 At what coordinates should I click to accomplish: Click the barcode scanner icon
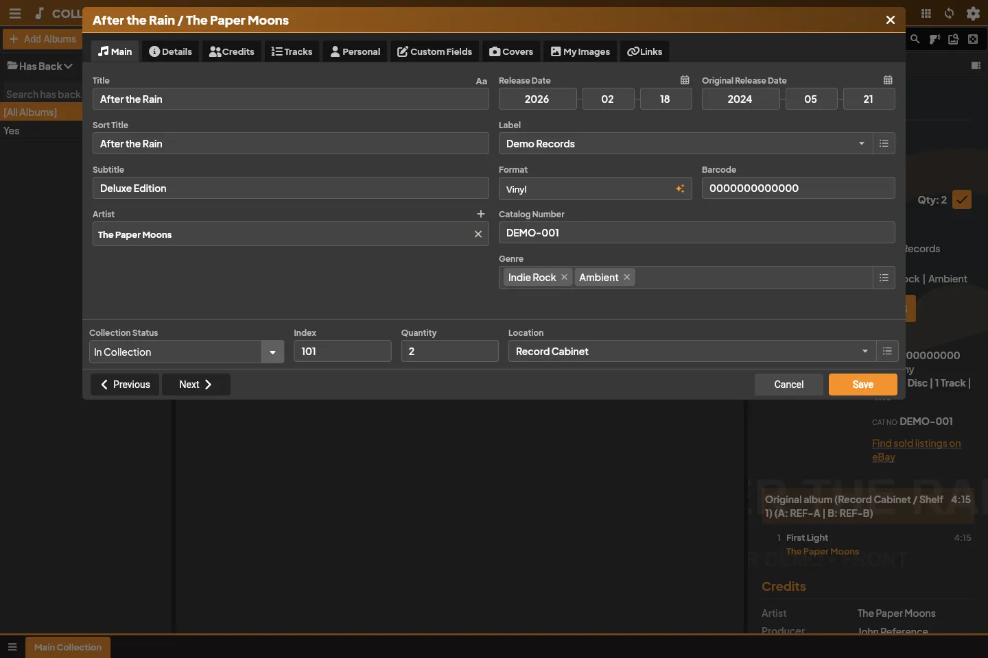pyautogui.click(x=934, y=39)
